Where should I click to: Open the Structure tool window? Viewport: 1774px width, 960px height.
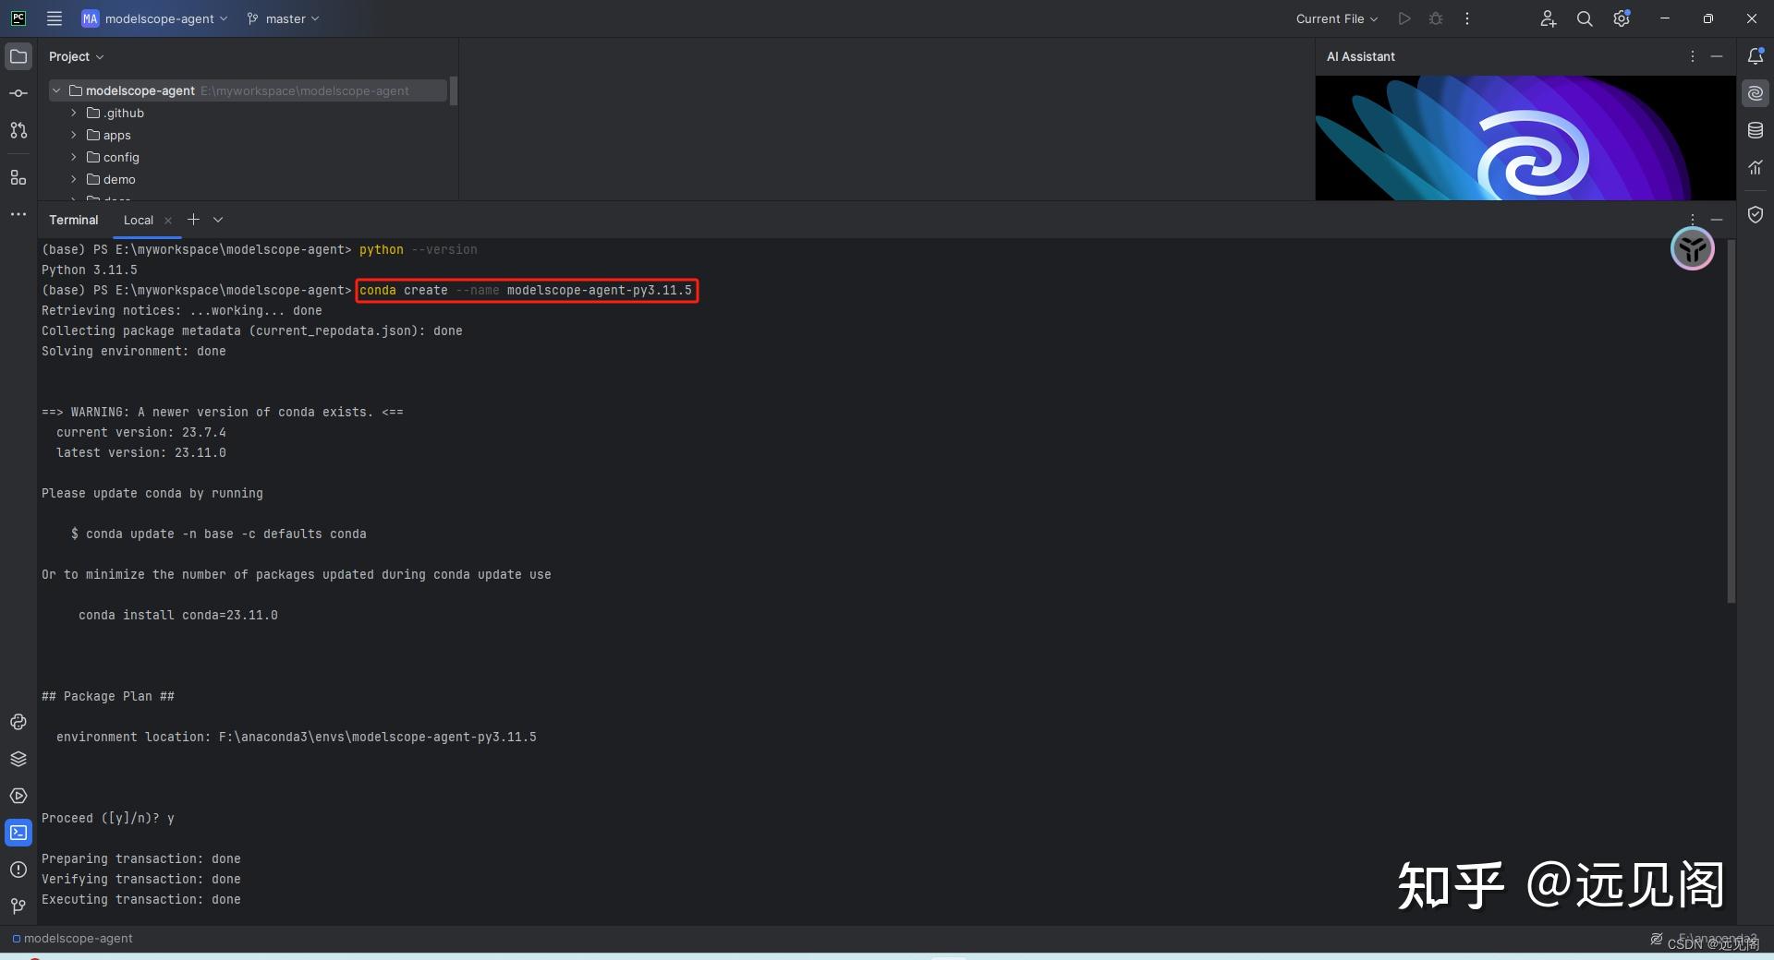pyautogui.click(x=18, y=178)
